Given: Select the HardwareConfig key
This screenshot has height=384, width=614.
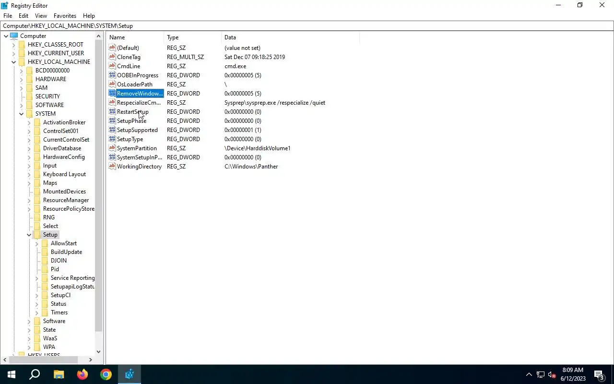Looking at the screenshot, I should pos(64,157).
